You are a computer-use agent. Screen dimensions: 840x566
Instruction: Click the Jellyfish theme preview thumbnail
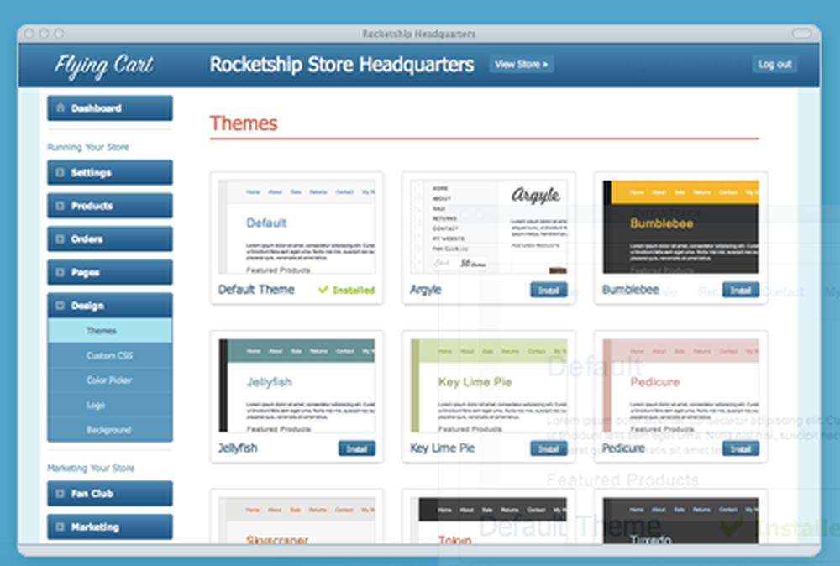[297, 385]
